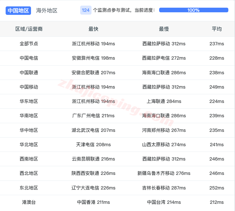Select the 港澳台 row label

click(x=29, y=202)
